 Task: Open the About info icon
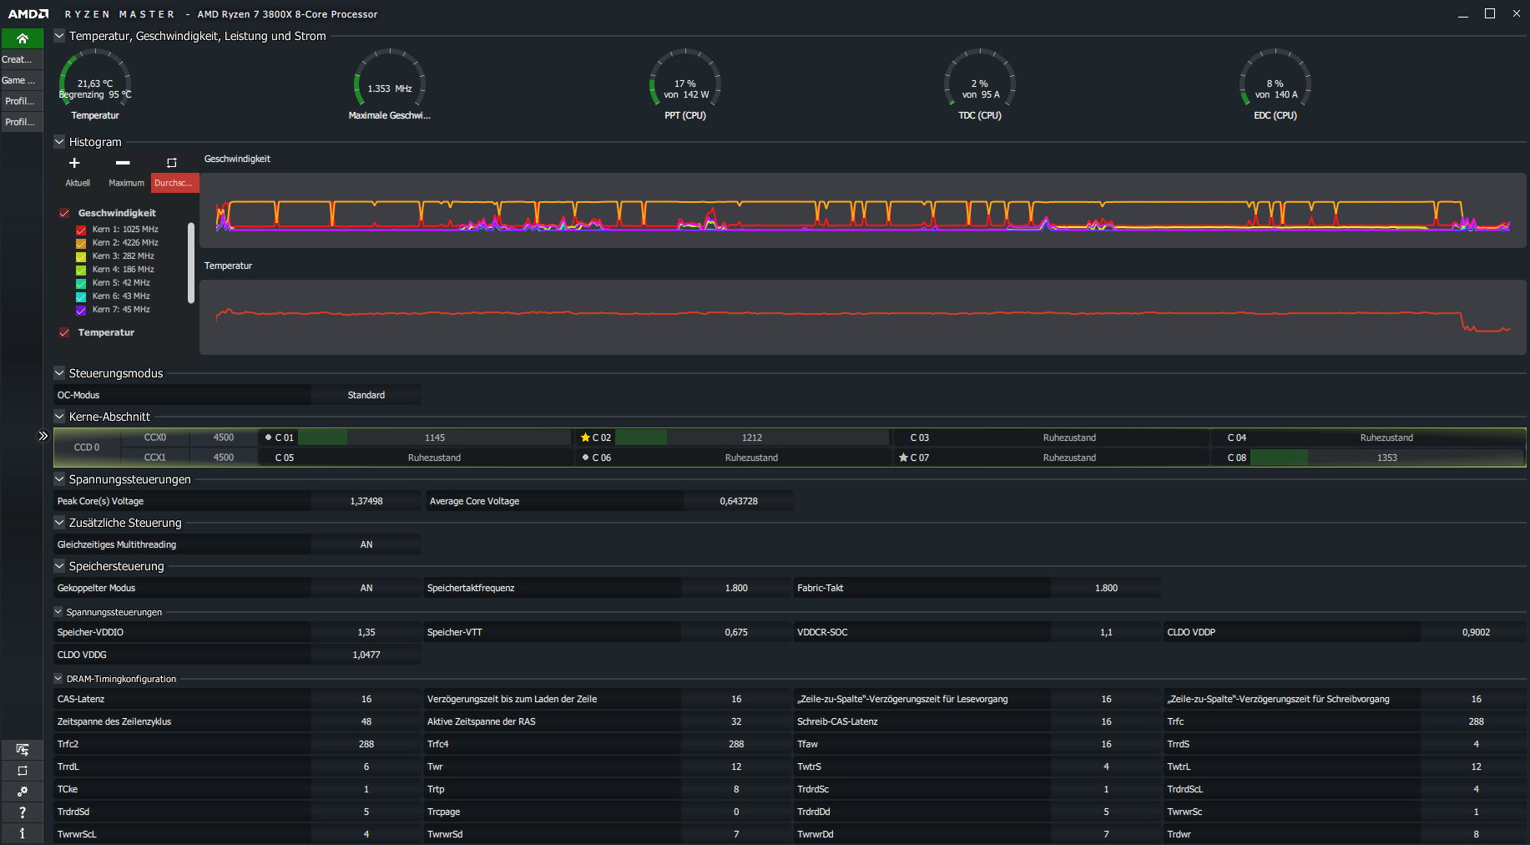(x=22, y=833)
